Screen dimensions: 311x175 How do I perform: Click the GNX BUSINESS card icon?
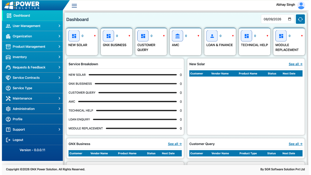108,36
